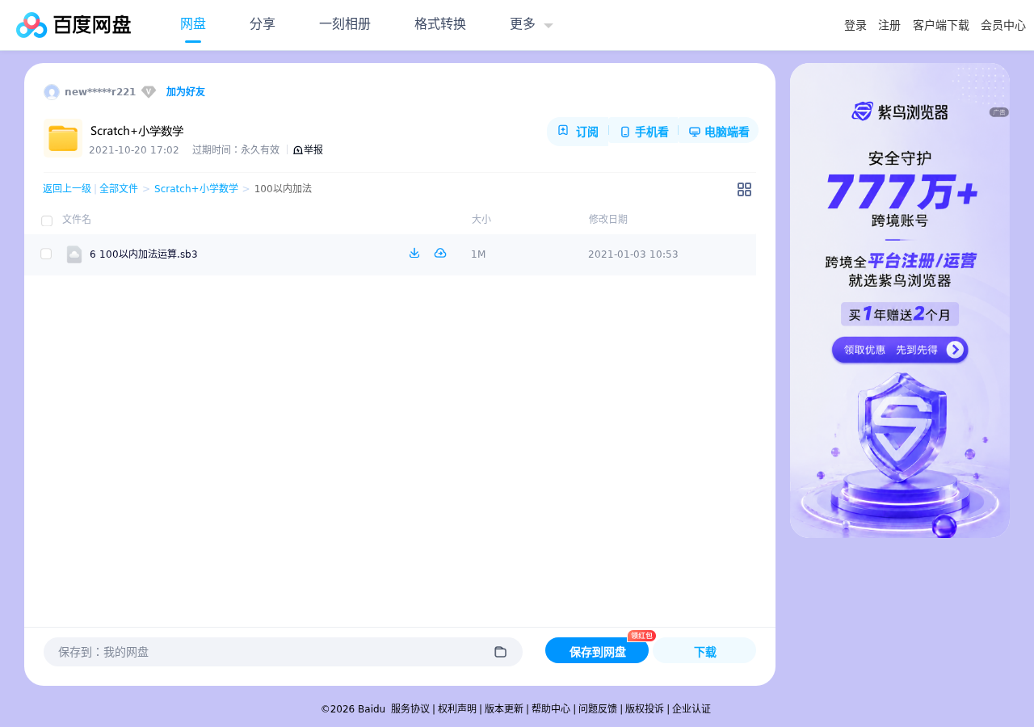Click the download icon for the sb3 file
The width and height of the screenshot is (1034, 727).
click(414, 253)
